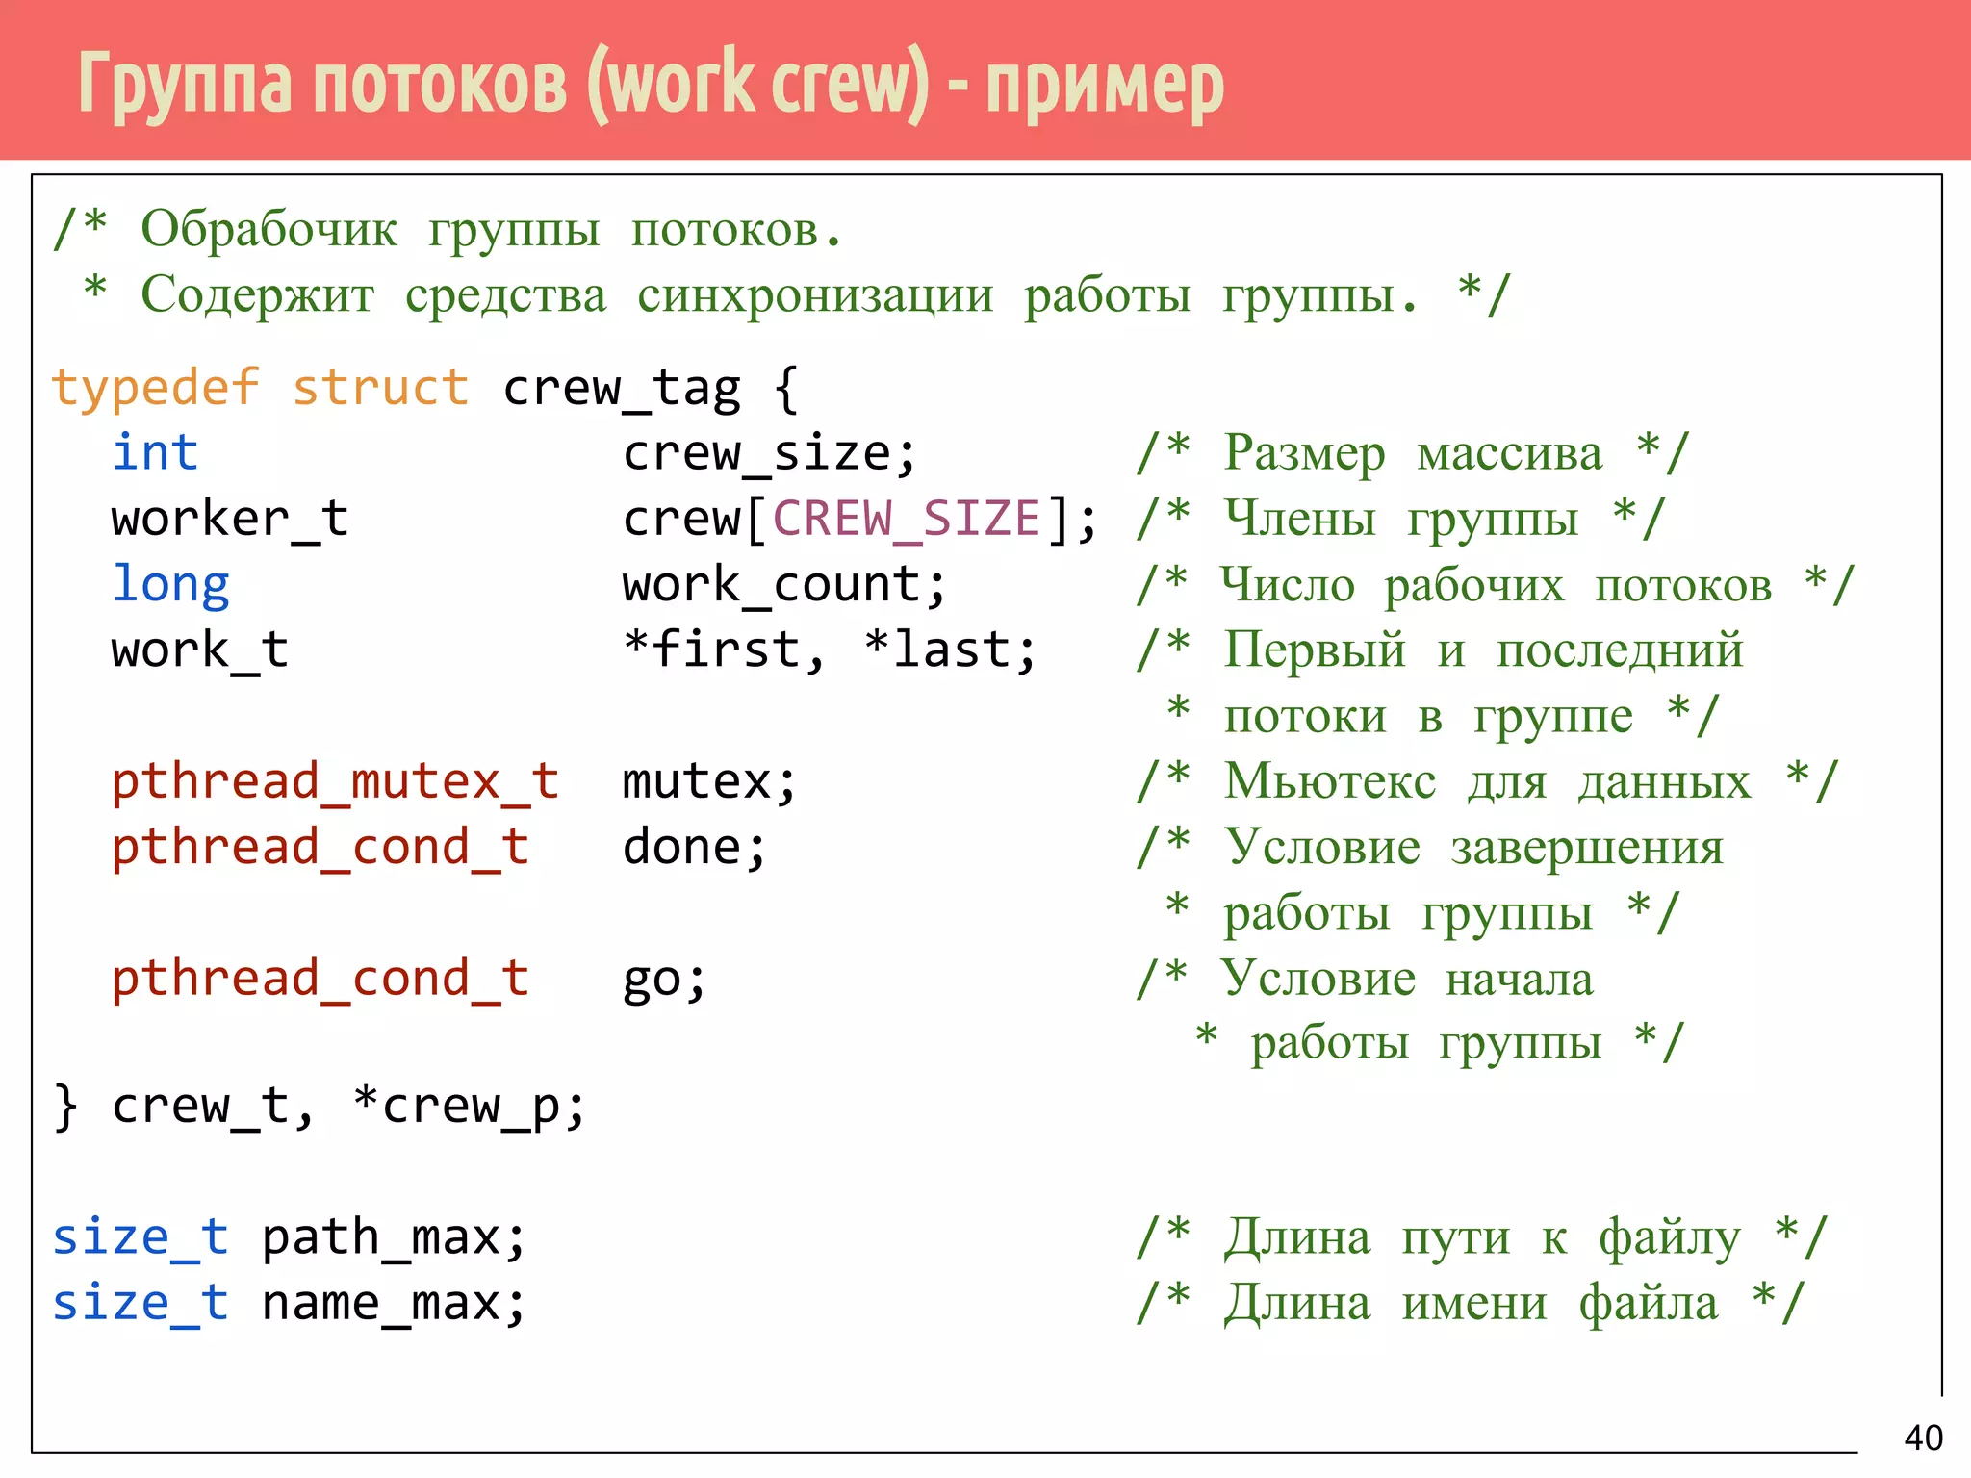Viewport: 1971px width, 1478px height.
Task: Click the comment line 'Обрабочик группы потоков.'
Action: 491,230
